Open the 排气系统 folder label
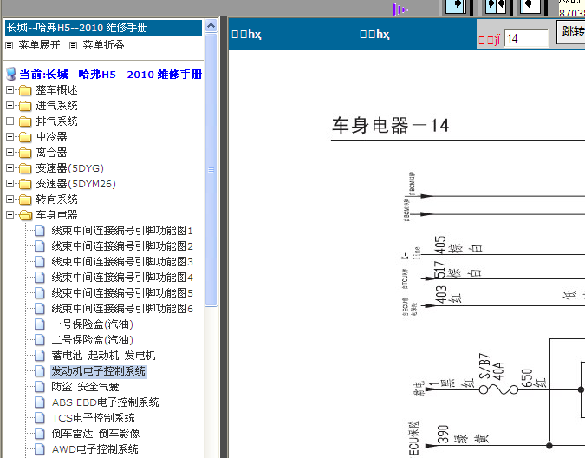 56,121
